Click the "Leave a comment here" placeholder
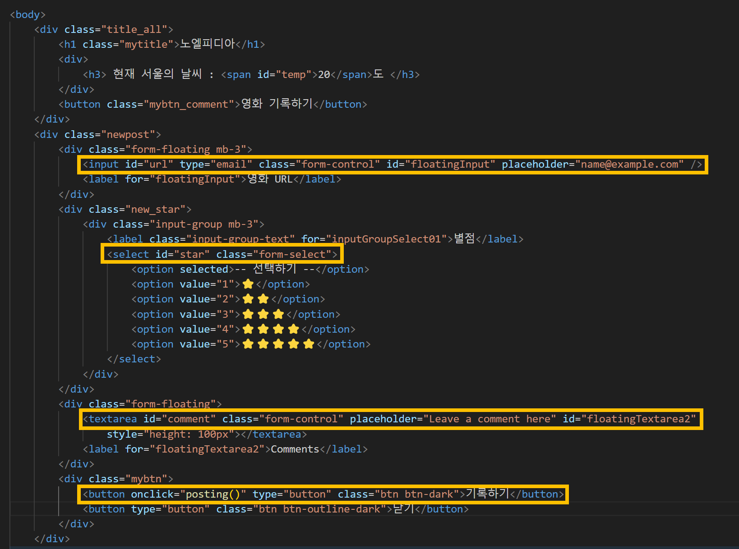This screenshot has width=739, height=549. 490,419
